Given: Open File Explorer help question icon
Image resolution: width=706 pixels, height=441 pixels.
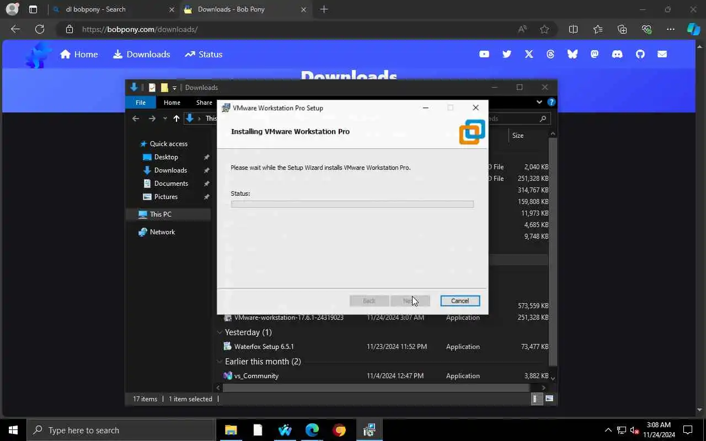Looking at the screenshot, I should tap(551, 102).
